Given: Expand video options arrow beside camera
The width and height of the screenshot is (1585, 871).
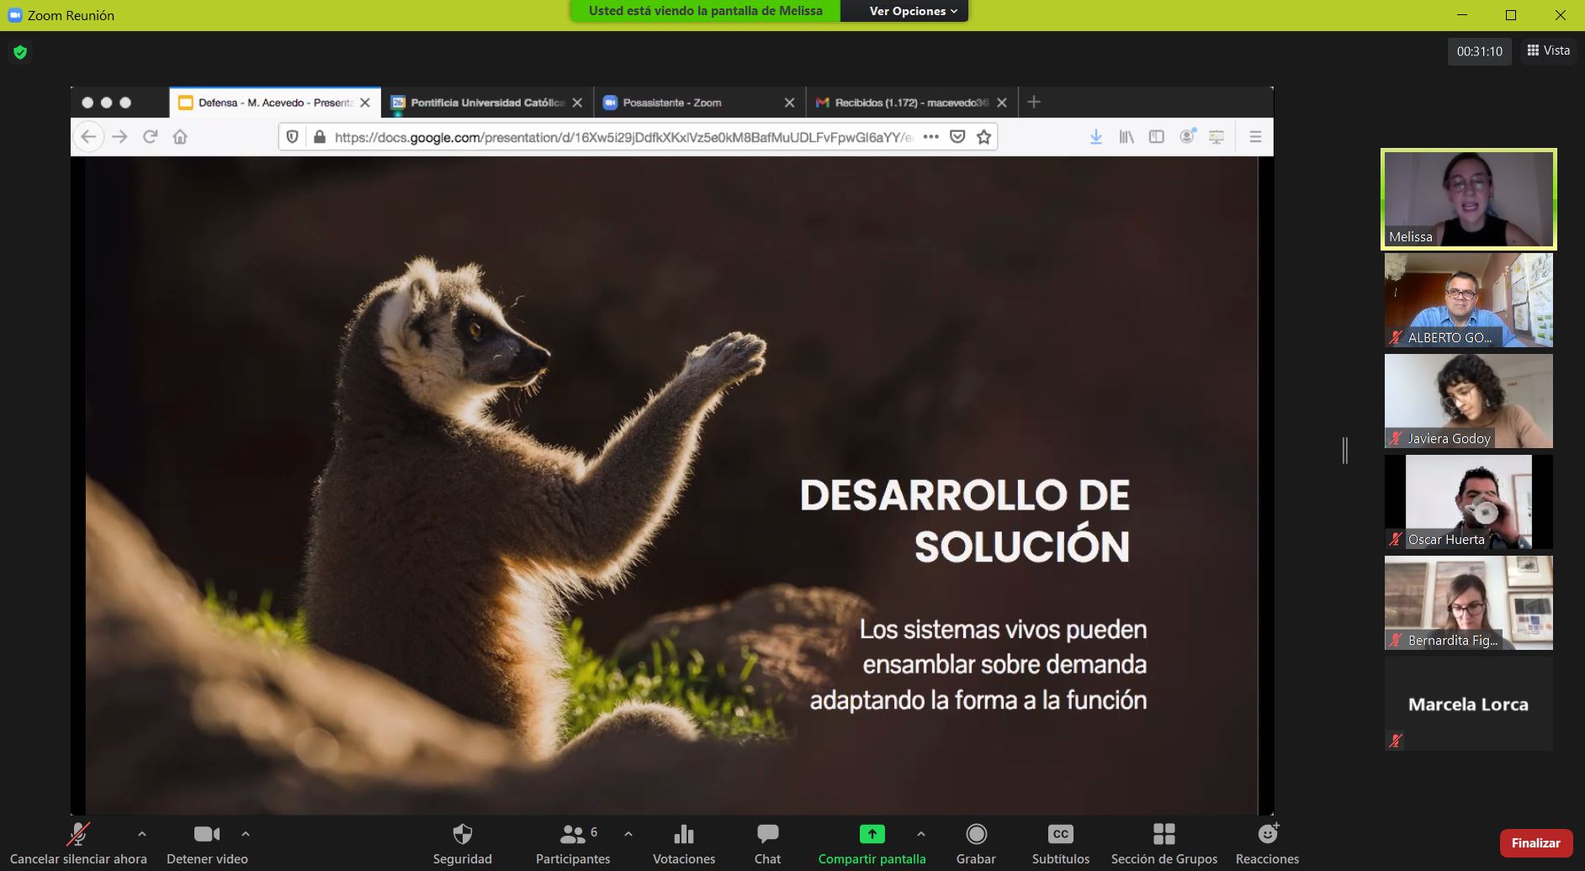Looking at the screenshot, I should pyautogui.click(x=246, y=834).
